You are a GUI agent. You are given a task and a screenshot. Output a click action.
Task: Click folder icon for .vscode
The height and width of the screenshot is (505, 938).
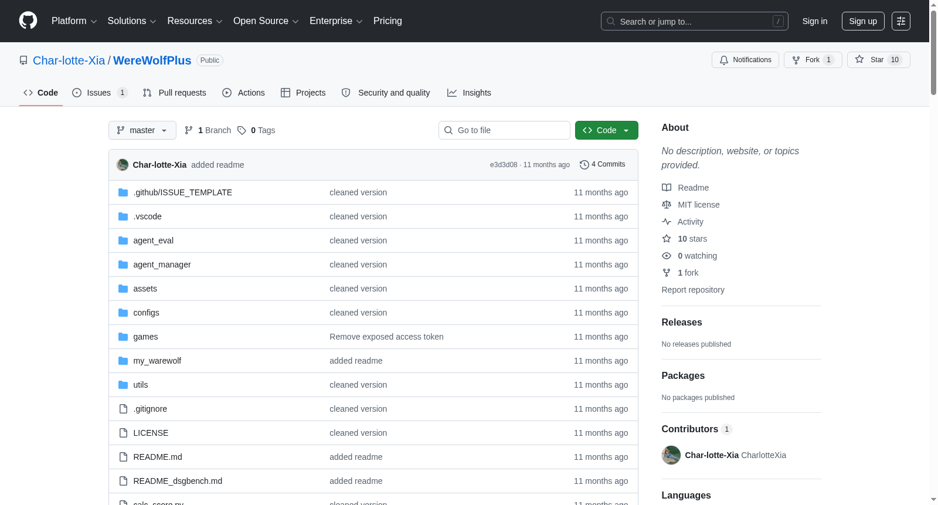coord(123,216)
